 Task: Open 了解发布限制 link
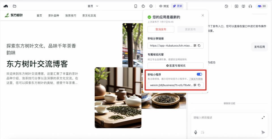(196, 79)
